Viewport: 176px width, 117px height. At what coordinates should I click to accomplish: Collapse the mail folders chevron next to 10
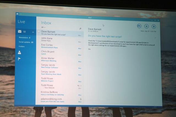coord(33,32)
